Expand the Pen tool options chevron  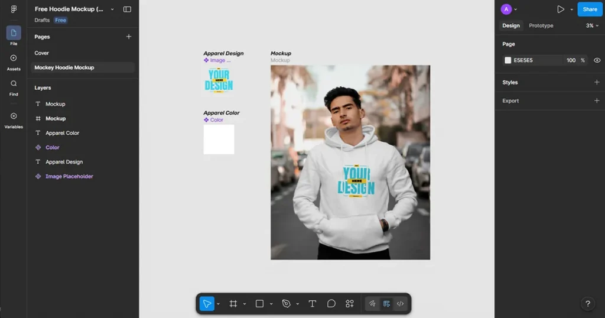point(298,304)
